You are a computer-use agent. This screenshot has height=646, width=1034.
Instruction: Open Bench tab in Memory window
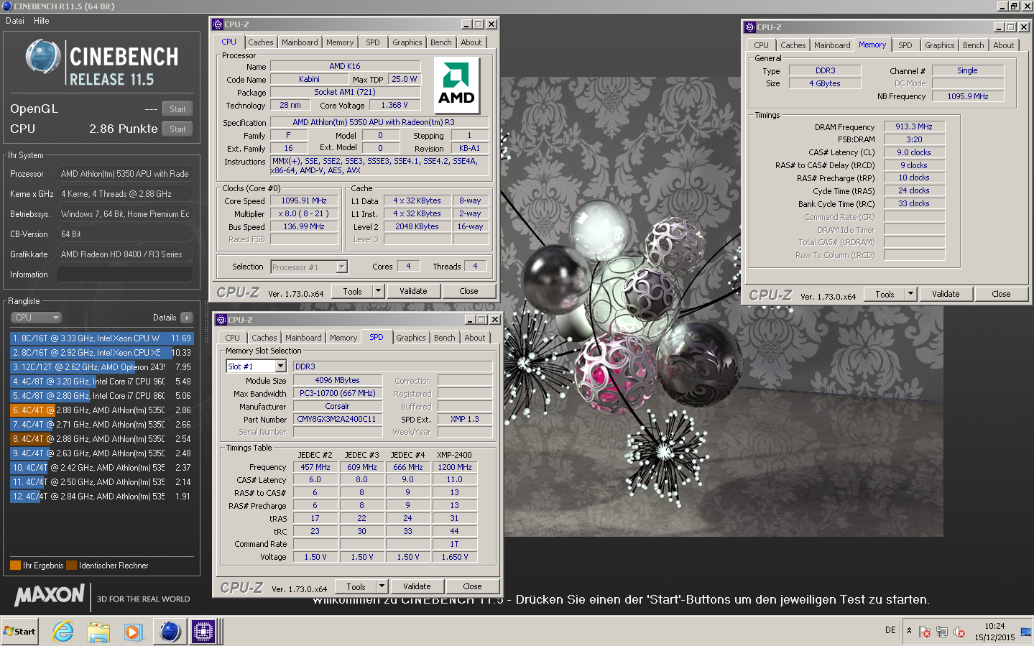(974, 45)
